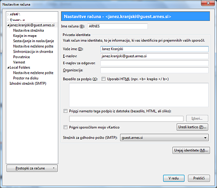Select Kopije in mape item
Image resolution: width=217 pixels, height=188 pixels.
point(25,36)
